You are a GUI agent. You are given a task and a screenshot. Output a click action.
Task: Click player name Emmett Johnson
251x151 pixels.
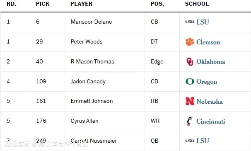(92, 101)
